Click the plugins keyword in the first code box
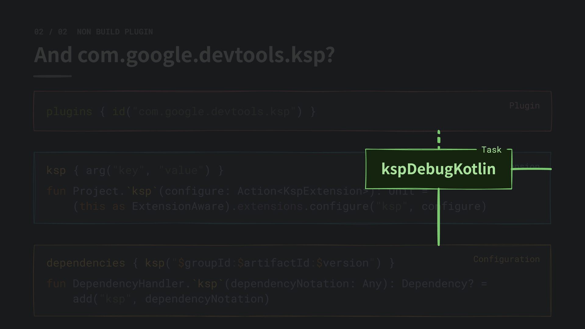This screenshot has width=585, height=329. coord(69,112)
